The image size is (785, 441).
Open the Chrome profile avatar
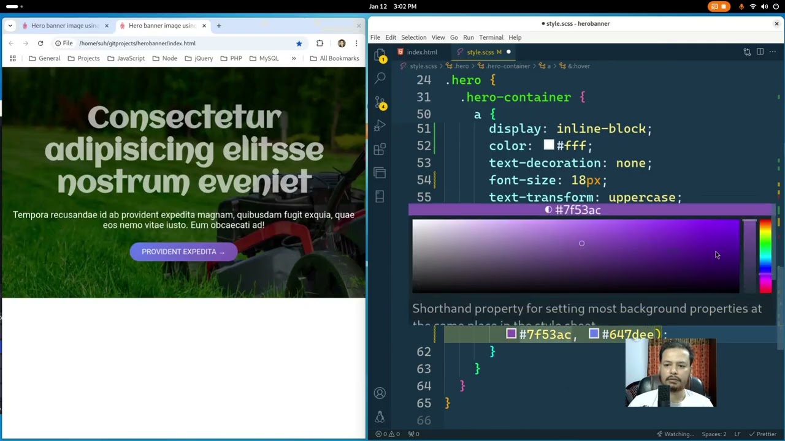click(x=342, y=43)
